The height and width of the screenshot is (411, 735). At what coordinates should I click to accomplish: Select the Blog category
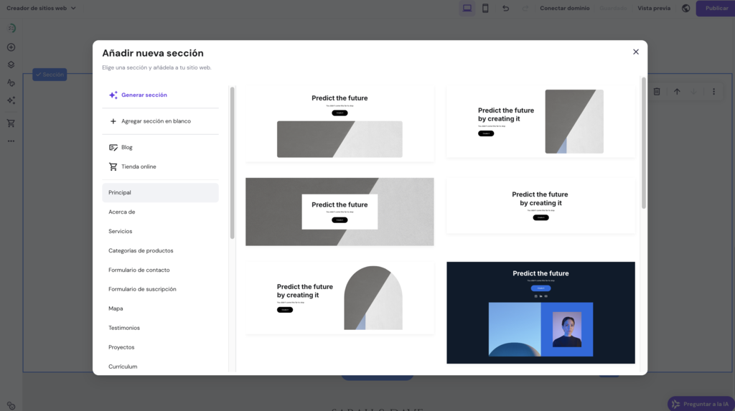[x=160, y=148]
